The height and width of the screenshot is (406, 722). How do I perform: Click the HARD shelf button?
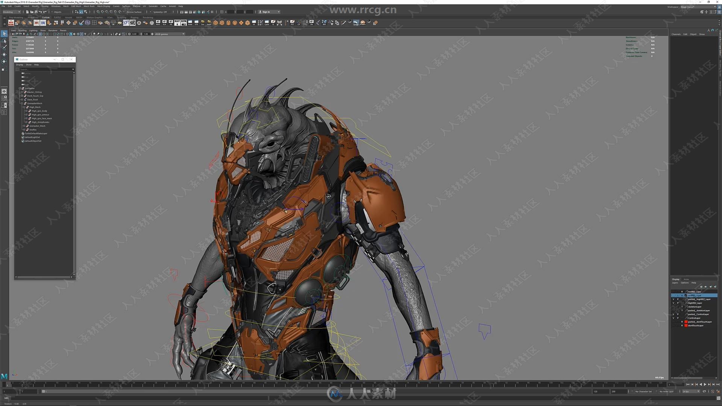[132, 23]
